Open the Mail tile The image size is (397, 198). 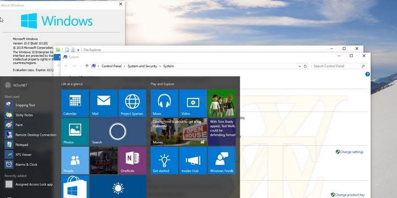click(x=104, y=103)
